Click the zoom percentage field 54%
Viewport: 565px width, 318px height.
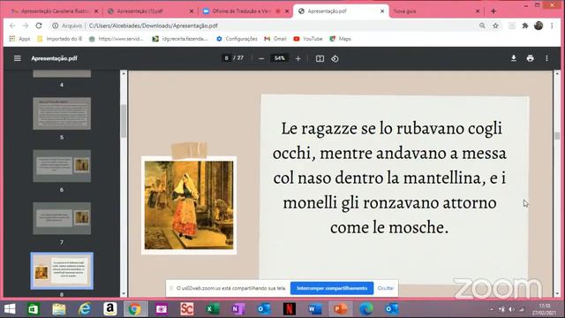[280, 58]
